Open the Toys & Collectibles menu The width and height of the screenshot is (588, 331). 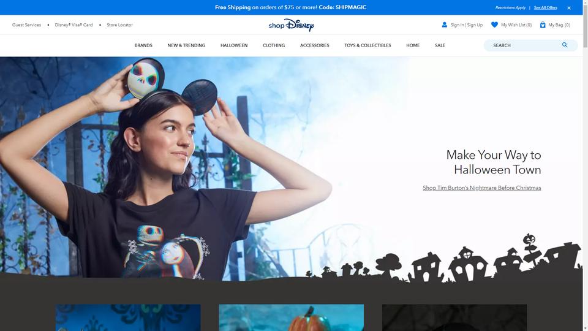coord(367,45)
